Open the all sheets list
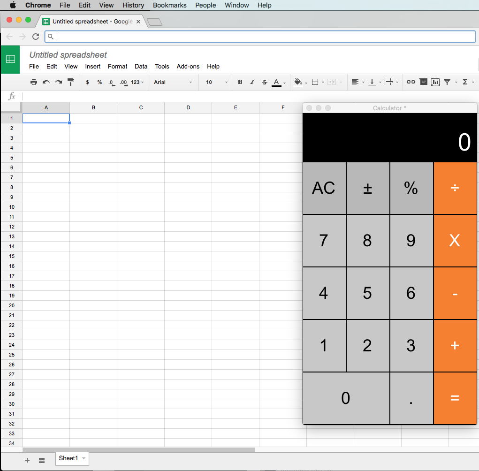Viewport: 479px width, 471px height. (x=42, y=460)
